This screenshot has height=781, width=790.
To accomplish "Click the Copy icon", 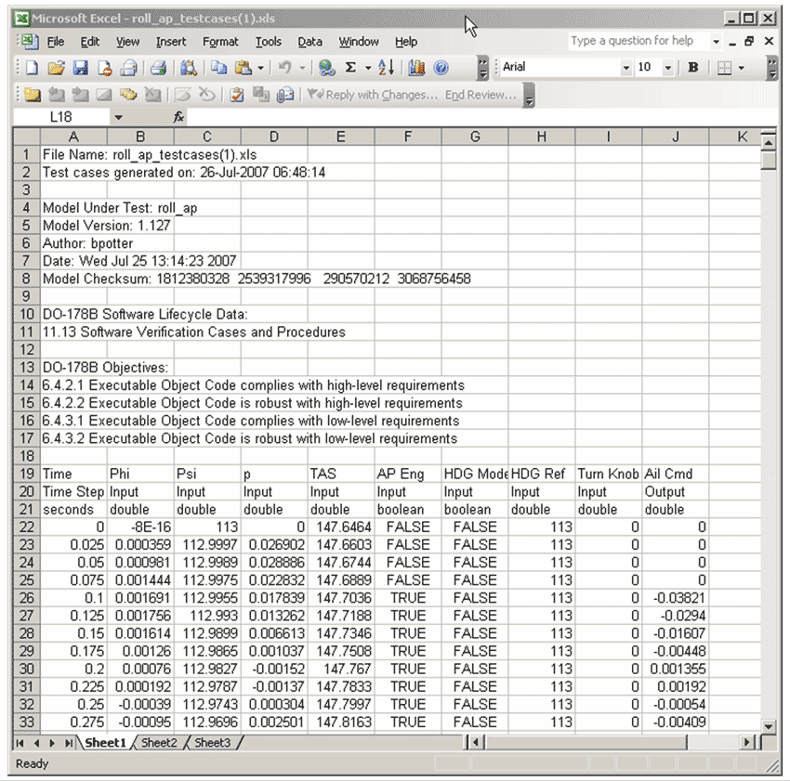I will tap(220, 67).
